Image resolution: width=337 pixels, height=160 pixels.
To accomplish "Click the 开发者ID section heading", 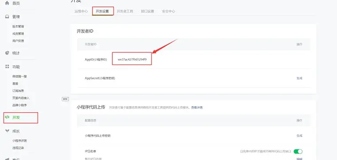I will (x=85, y=31).
